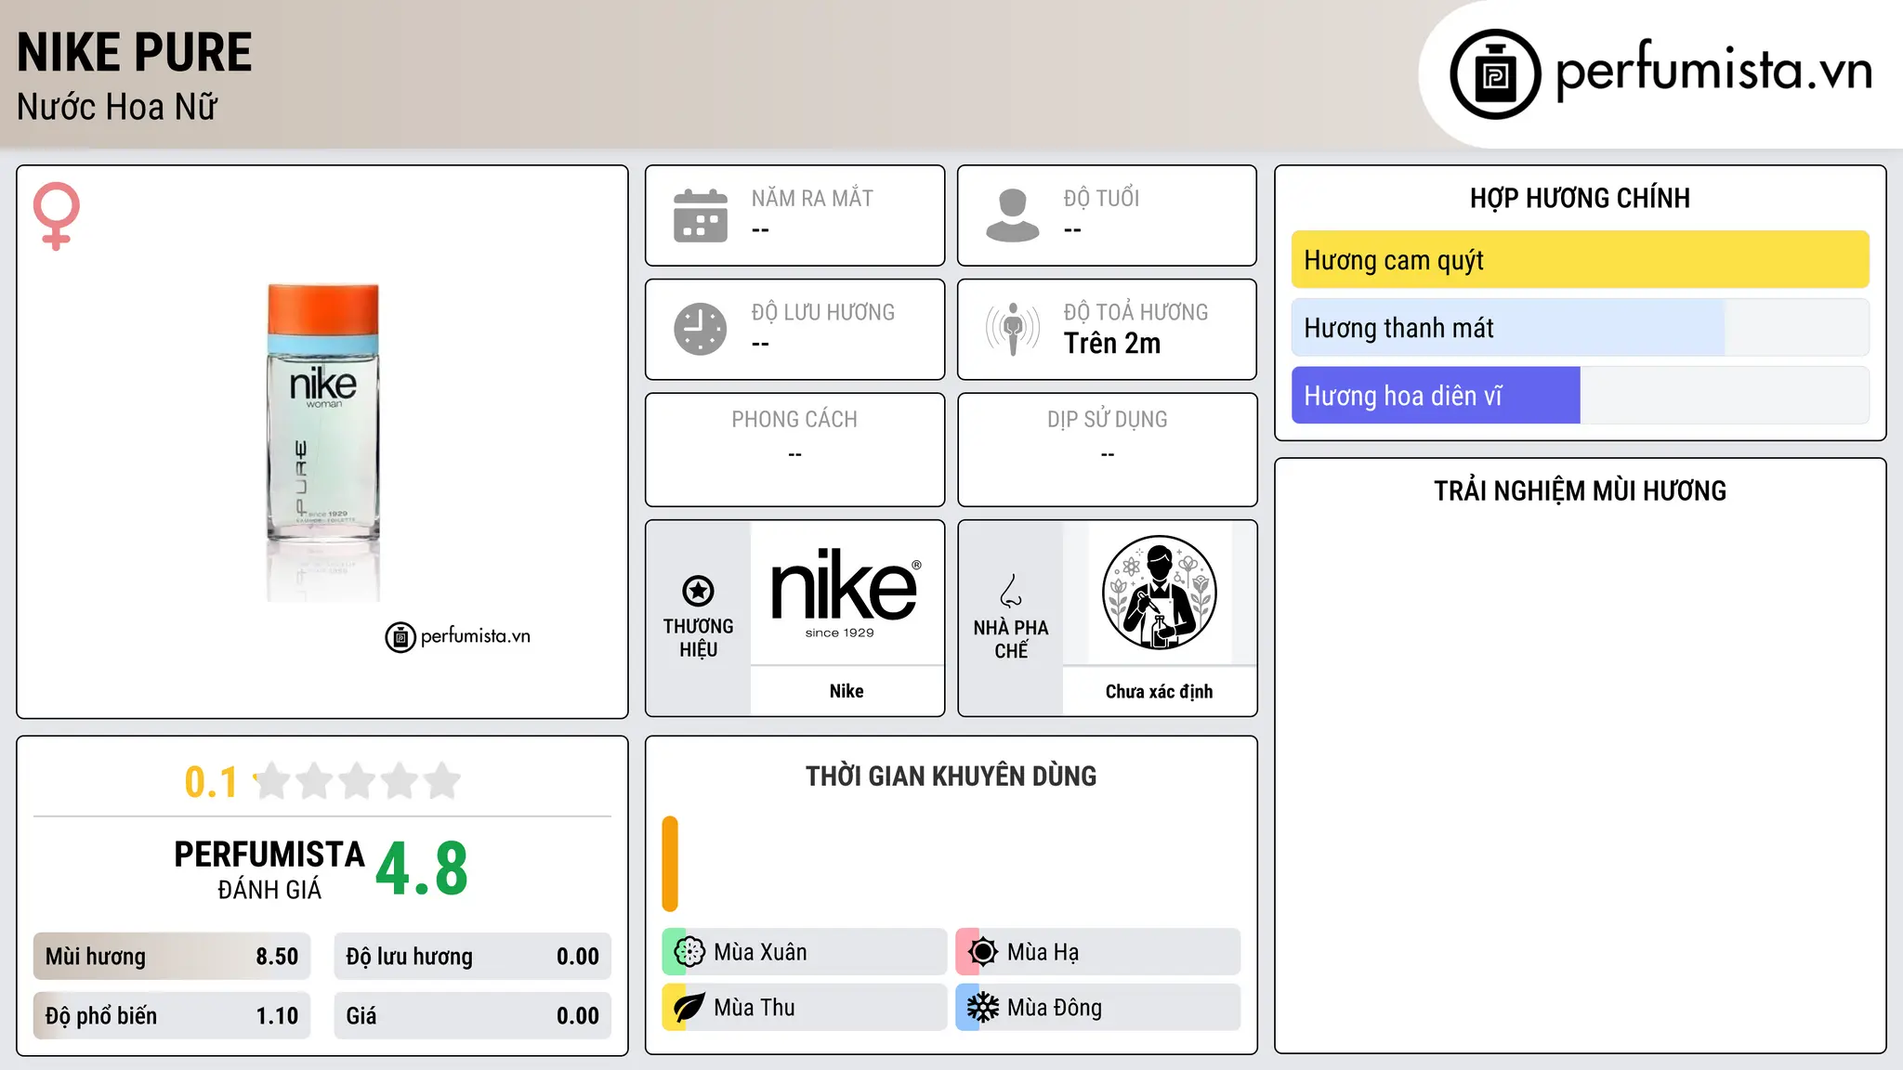This screenshot has height=1070, width=1903.
Task: Click the Nước Hoa Nữ subtitle
Action: tap(117, 107)
